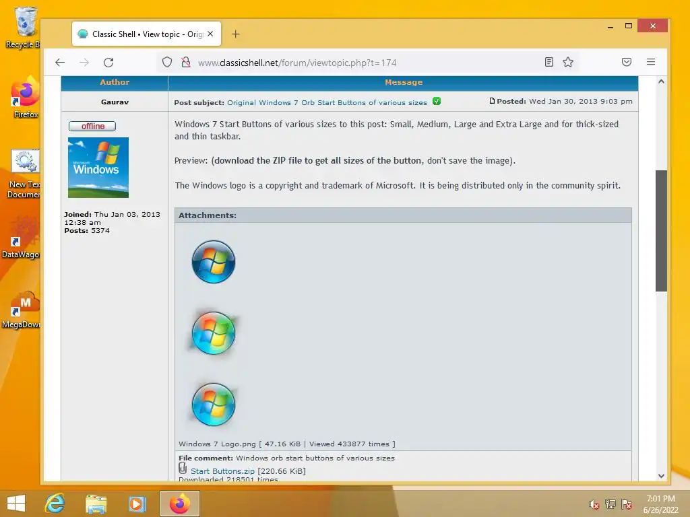
Task: Click the Posts: 5374 text
Action: [x=87, y=230]
